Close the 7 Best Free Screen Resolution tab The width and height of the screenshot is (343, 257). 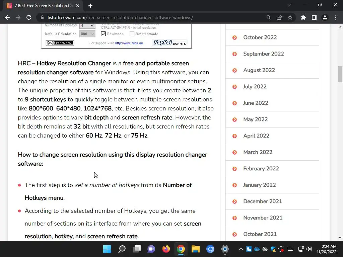tap(78, 6)
